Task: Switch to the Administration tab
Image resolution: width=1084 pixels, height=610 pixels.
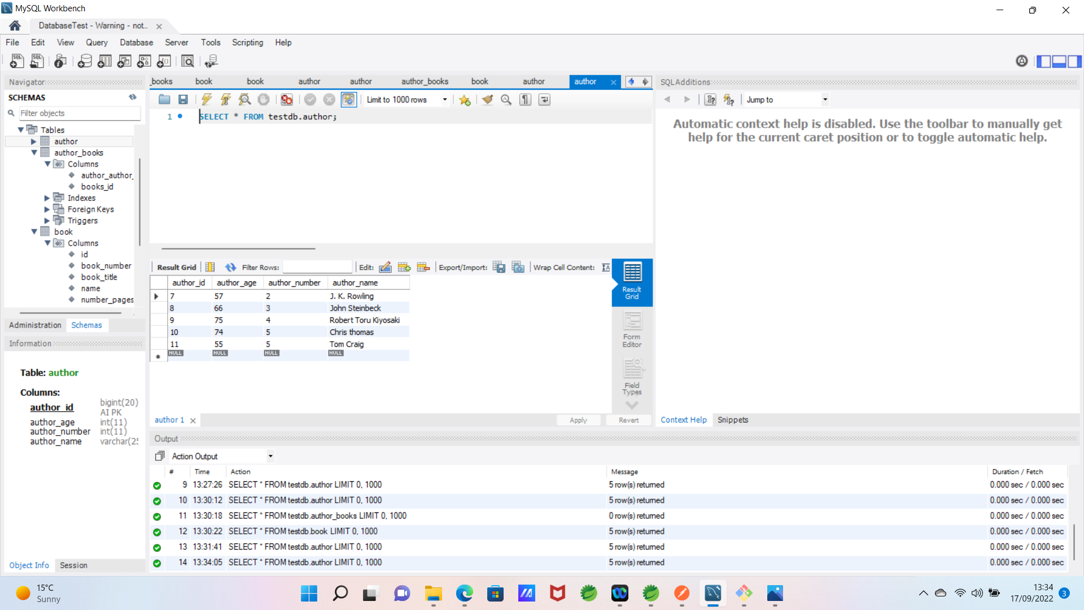Action: pos(35,325)
